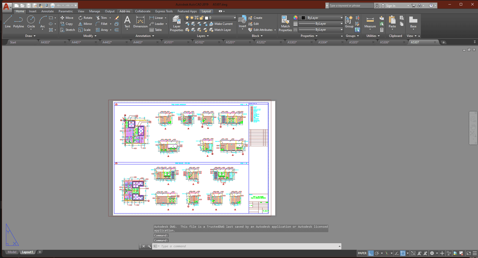Screen dimensions: 478x258
Task: Open the ByLayer object color dropdown
Action: [341, 18]
